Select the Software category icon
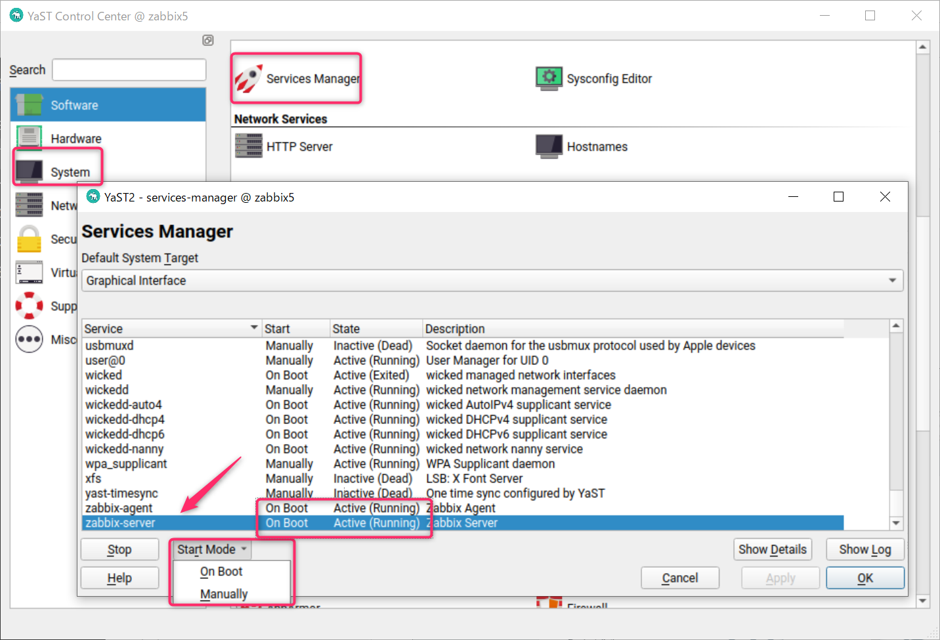The height and width of the screenshot is (640, 940). (29, 105)
